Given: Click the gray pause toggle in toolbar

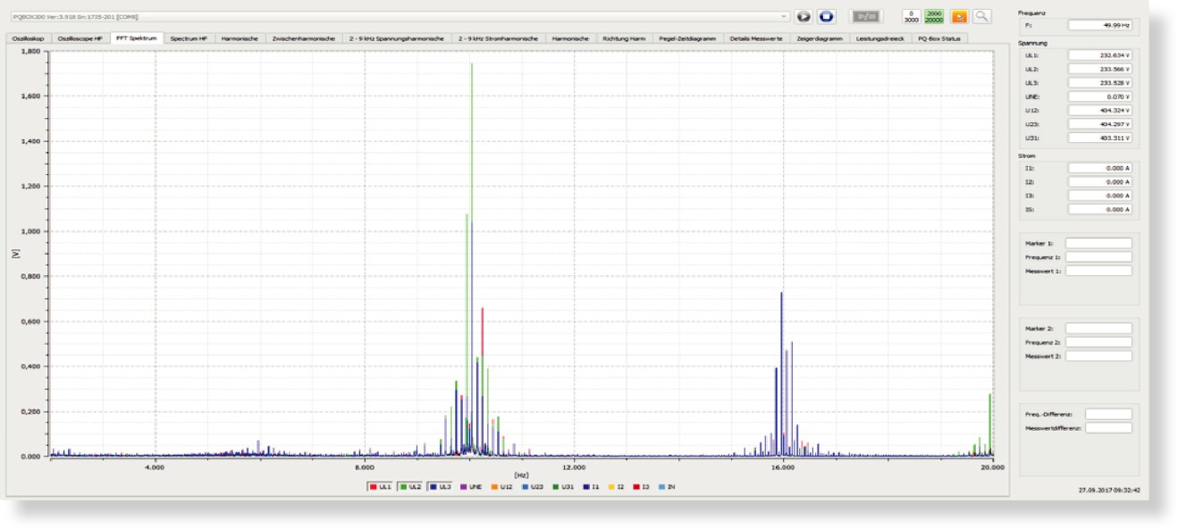Looking at the screenshot, I should click(864, 16).
